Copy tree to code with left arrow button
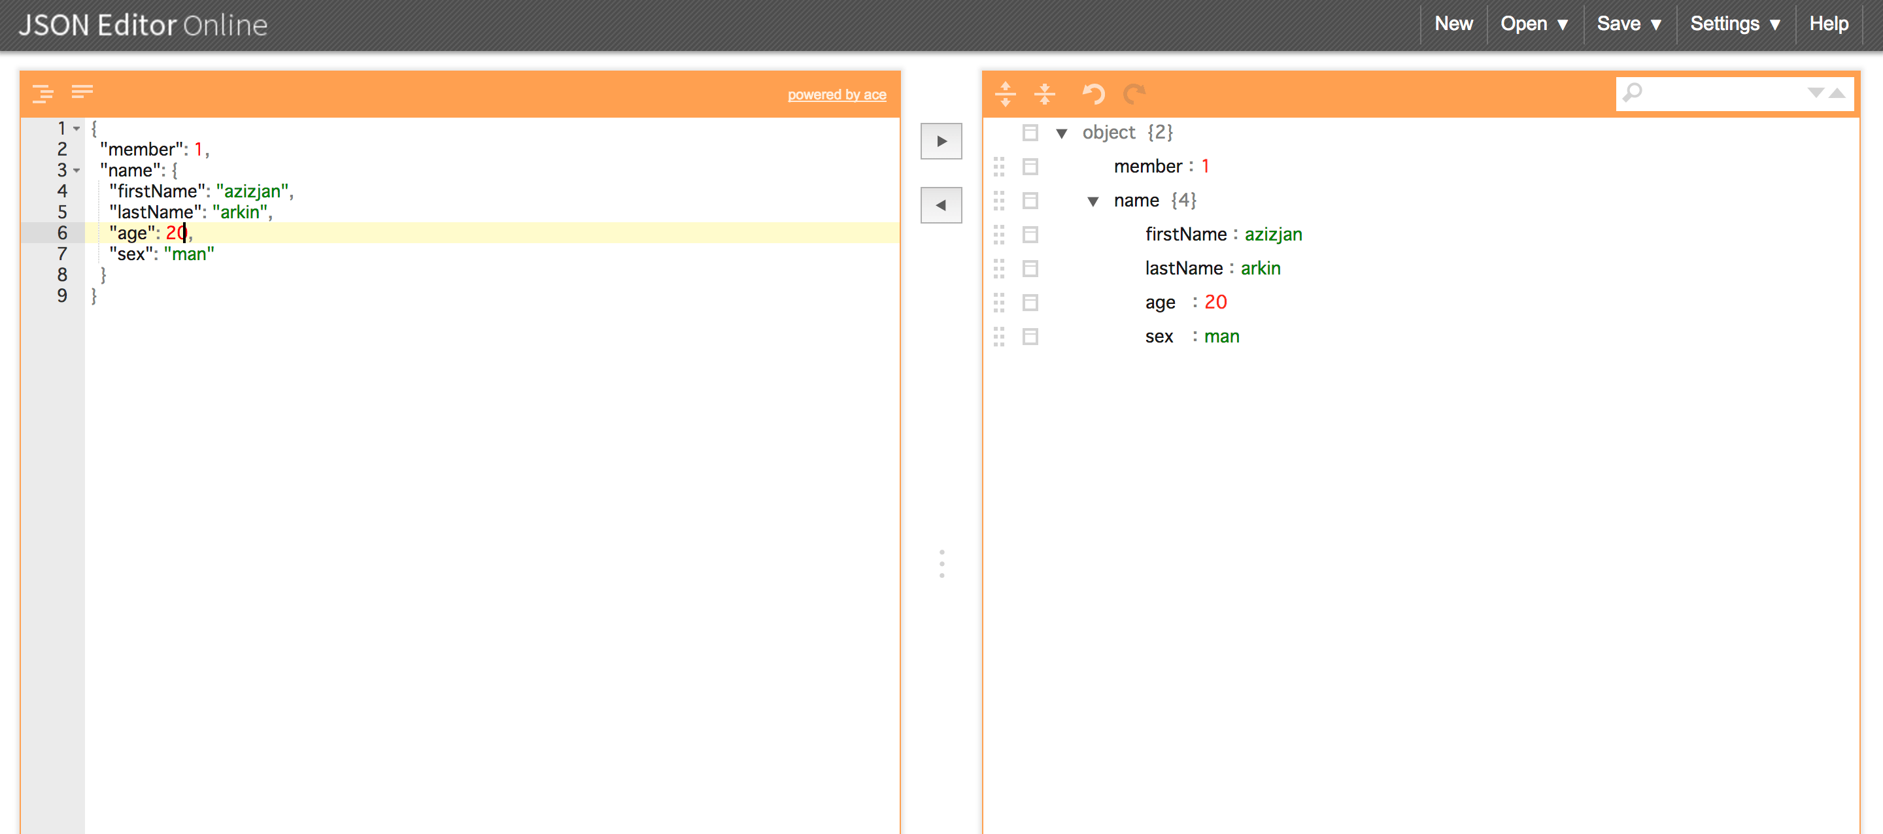The height and width of the screenshot is (834, 1883). (941, 205)
